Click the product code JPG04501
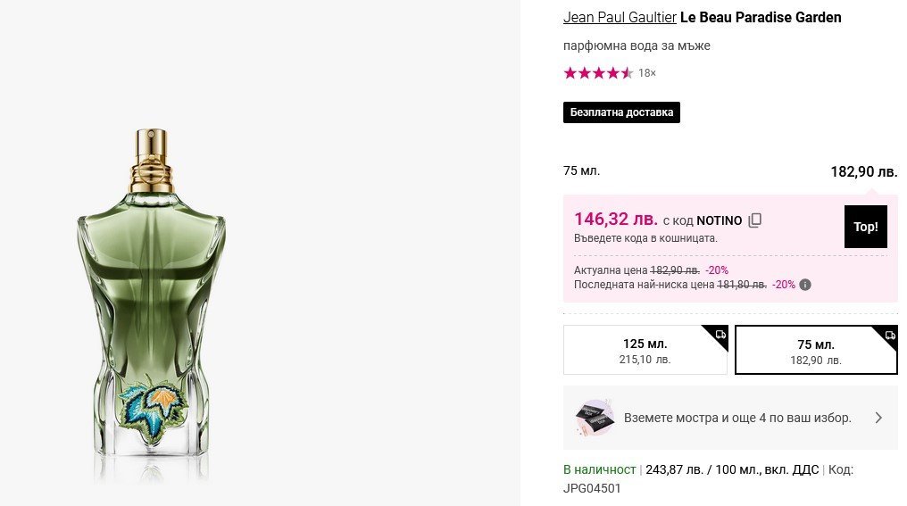Viewport: 907px width, 506px height. pyautogui.click(x=592, y=488)
